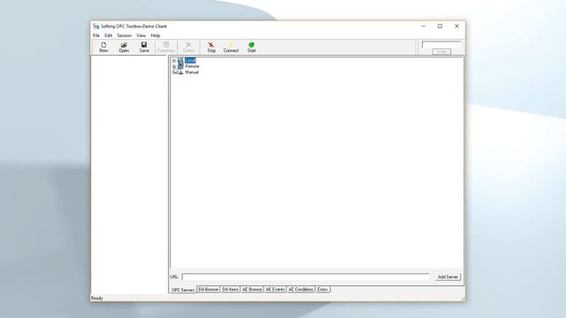Click the greyed button under toolbar field

pyautogui.click(x=441, y=51)
